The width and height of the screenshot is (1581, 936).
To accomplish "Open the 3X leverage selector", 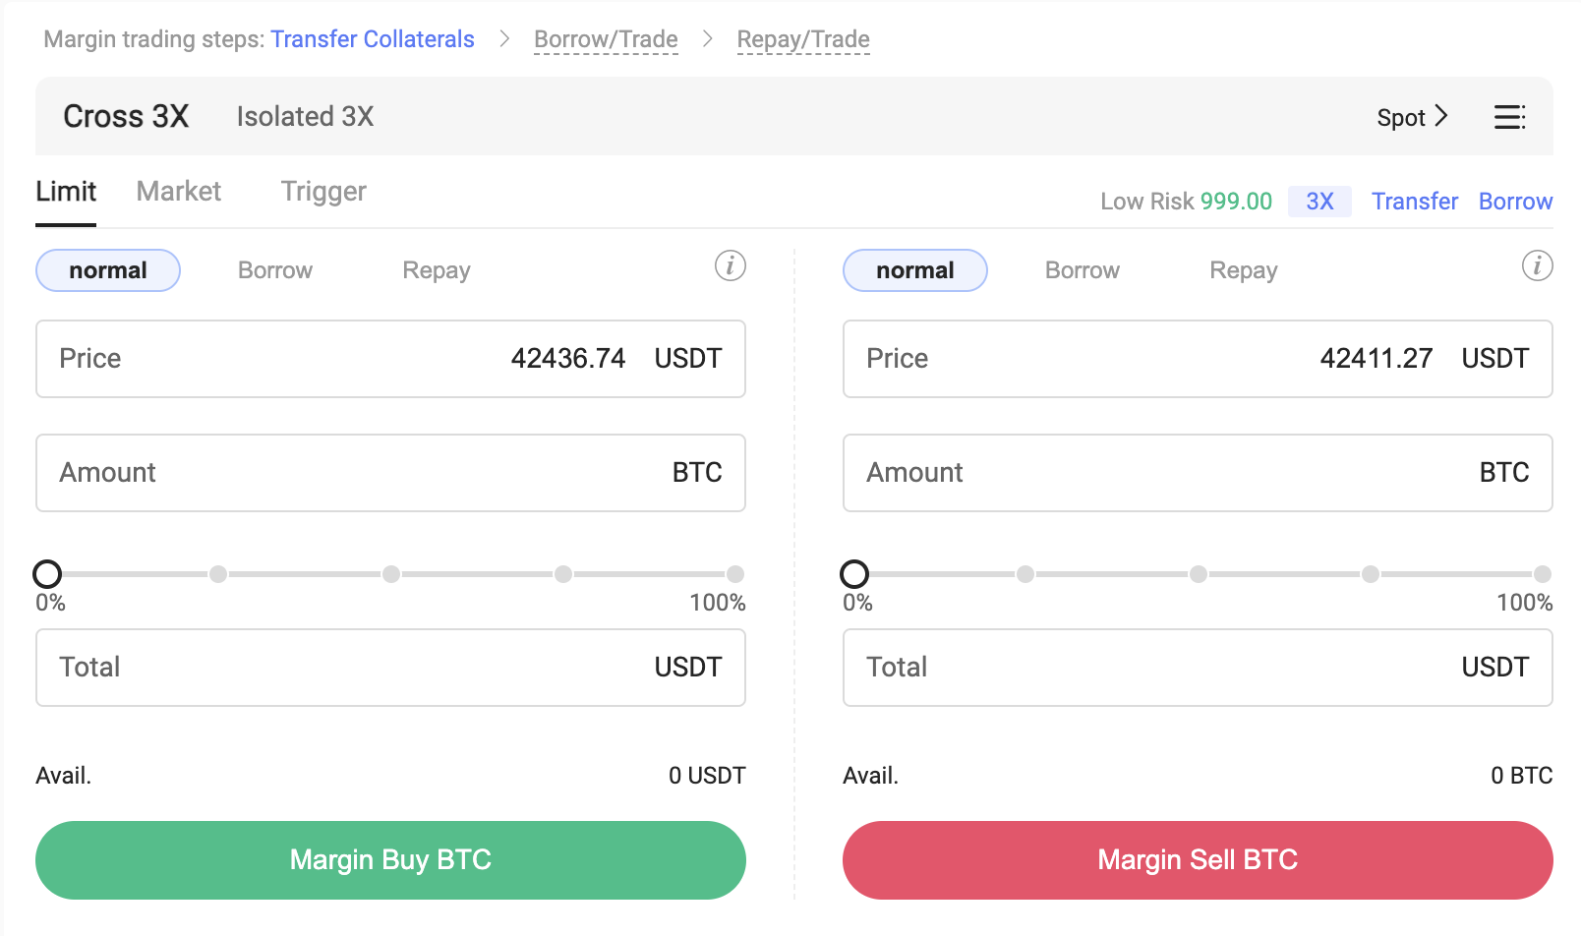I will (1319, 202).
